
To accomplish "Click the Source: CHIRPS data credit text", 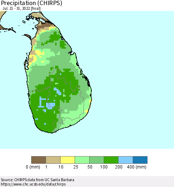I will pos(37,180).
